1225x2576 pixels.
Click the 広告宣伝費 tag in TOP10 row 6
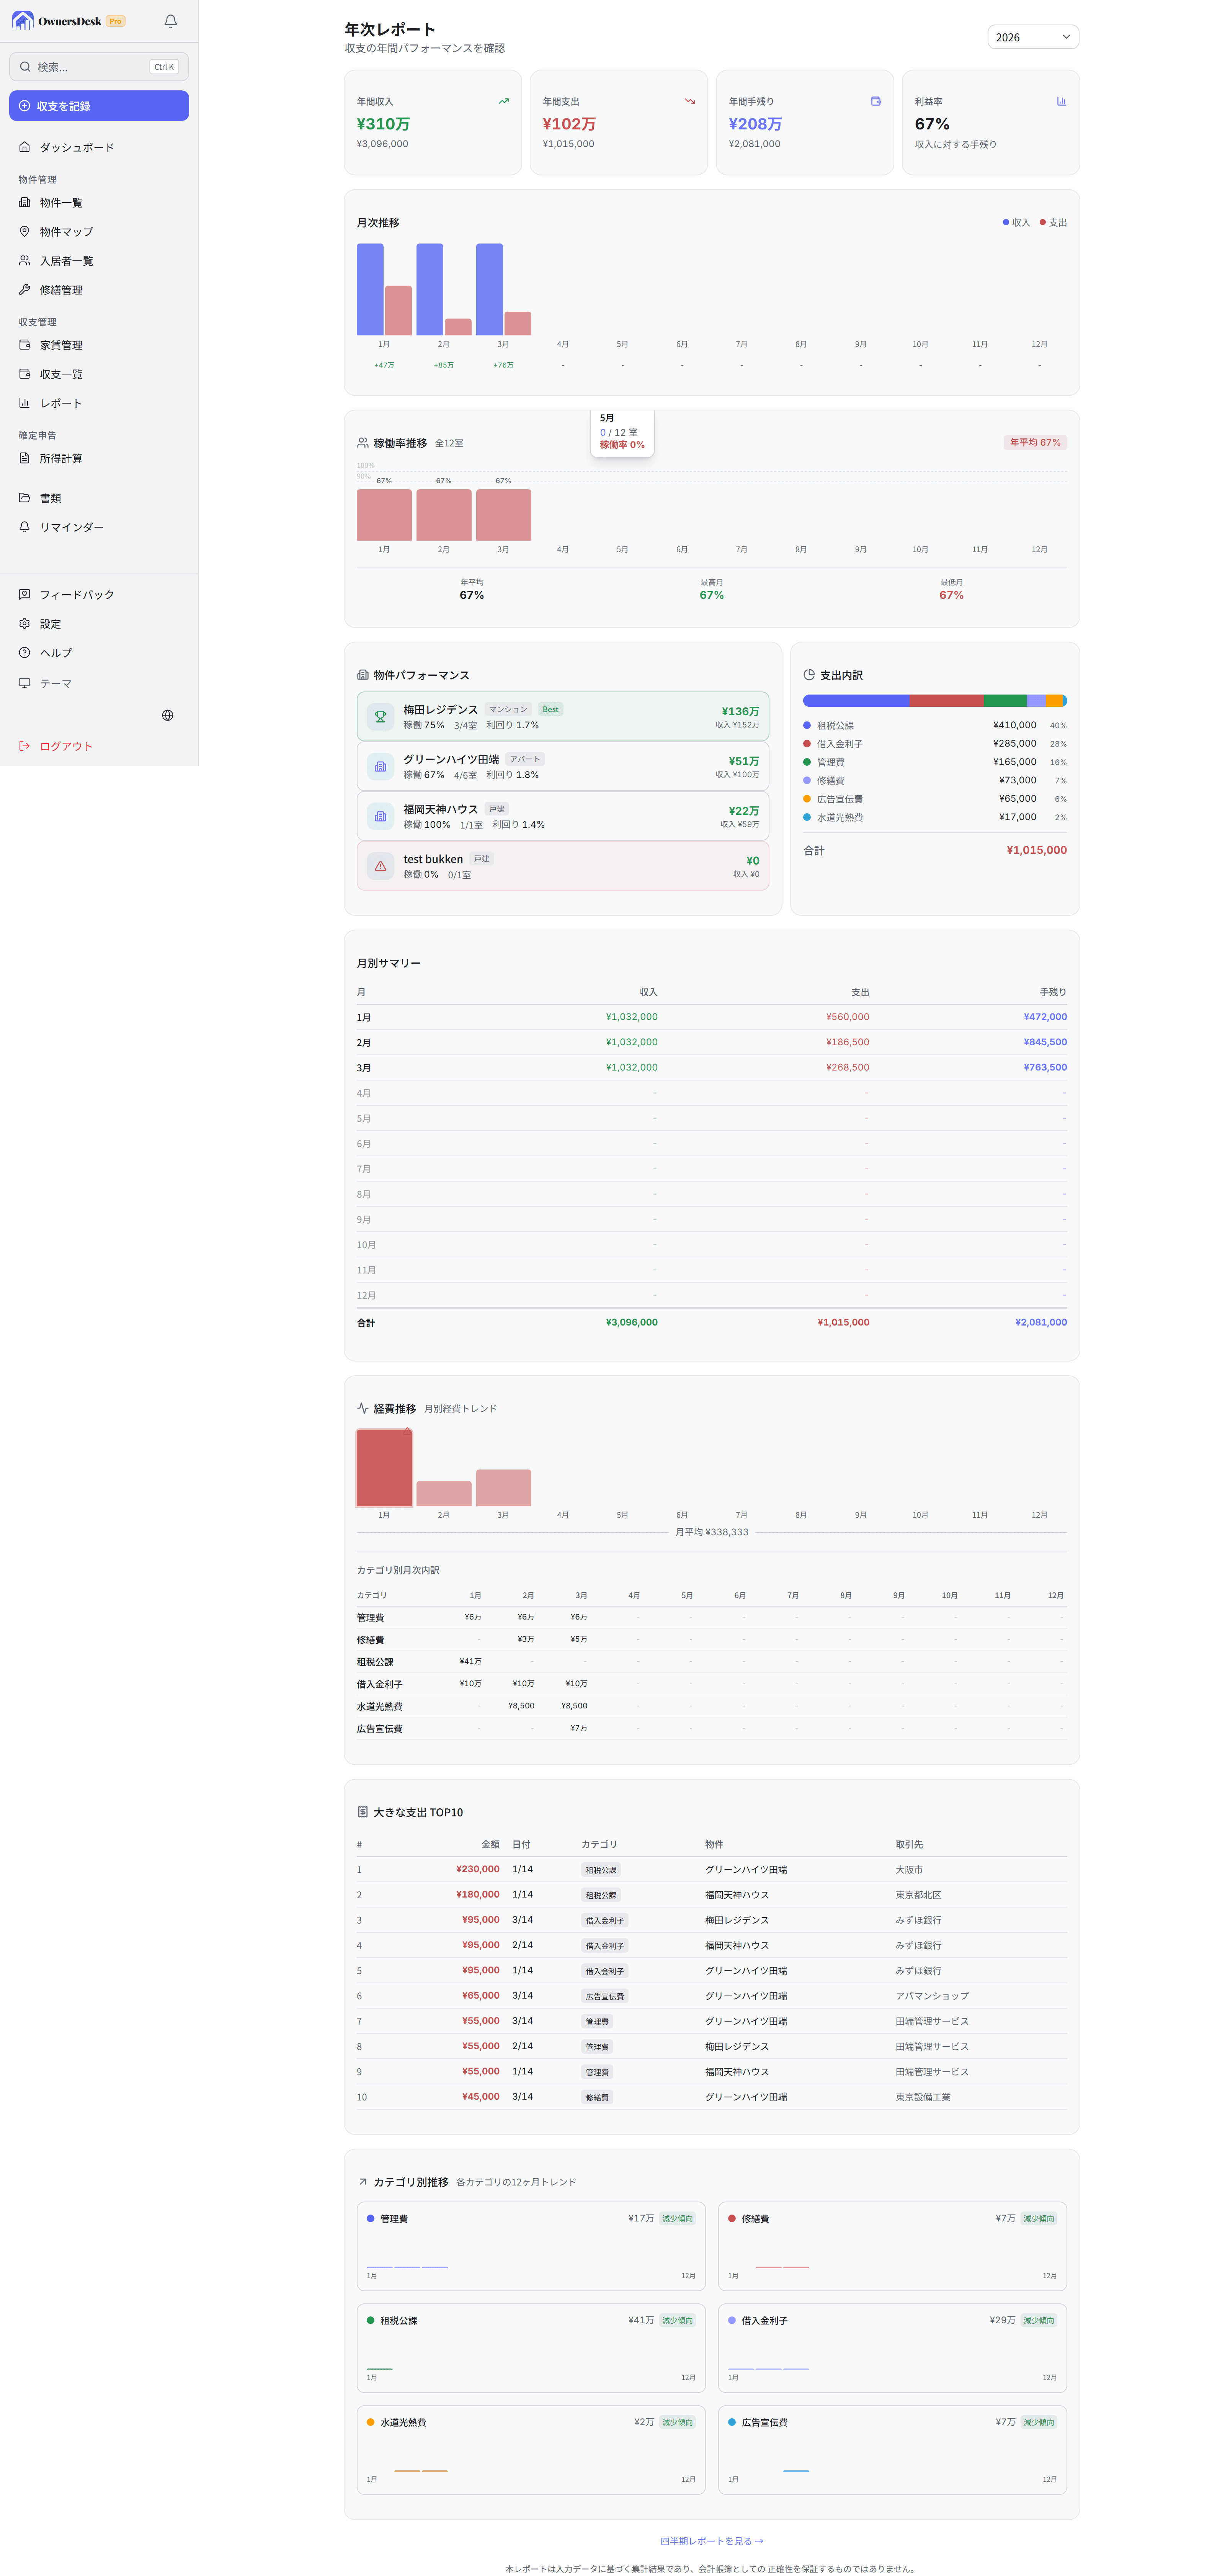pos(605,1996)
